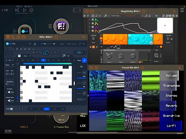
Task: Select the green envelope shape in MagicDelay
Action: 96,20
